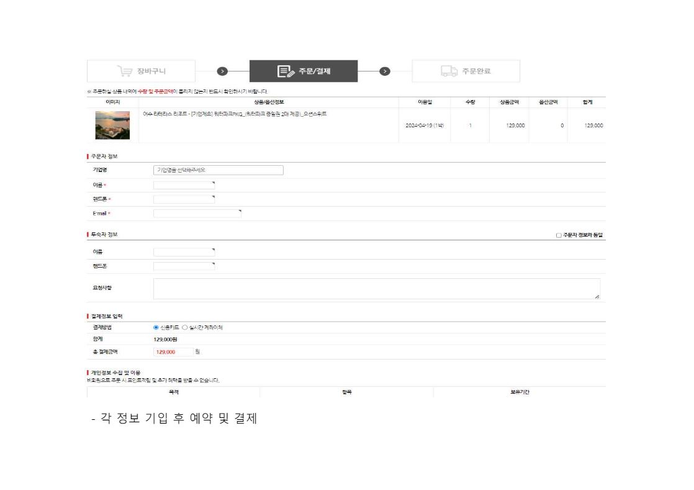Select the 신용카드 payment radio button
The height and width of the screenshot is (490, 694).
[x=156, y=327]
